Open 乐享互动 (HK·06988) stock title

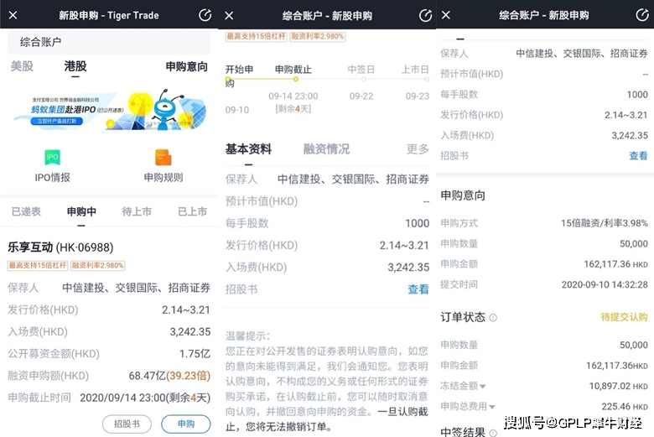click(60, 247)
